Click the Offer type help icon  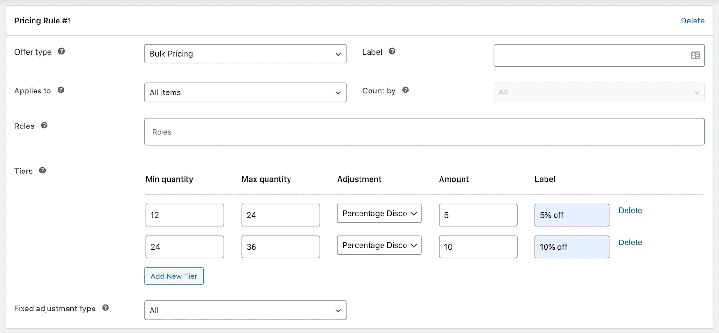61,52
